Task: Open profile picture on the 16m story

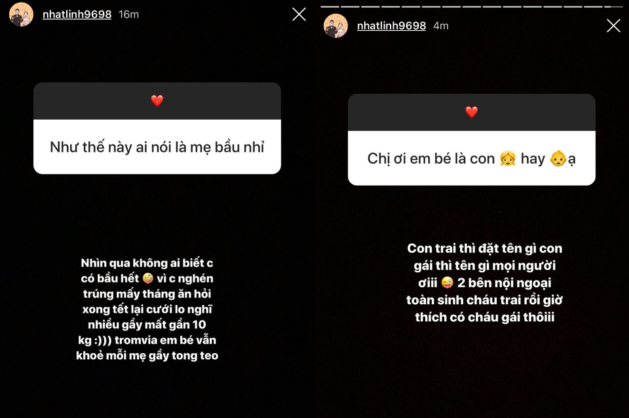Action: [x=21, y=14]
